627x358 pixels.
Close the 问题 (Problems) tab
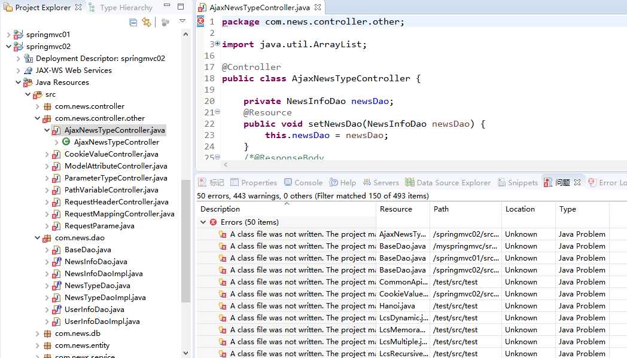pos(577,182)
